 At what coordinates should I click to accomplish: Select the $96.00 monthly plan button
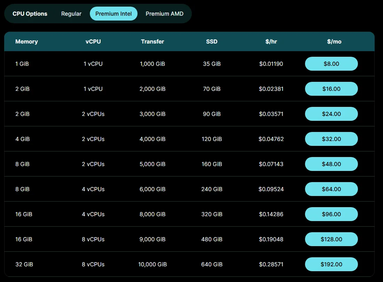coord(331,214)
